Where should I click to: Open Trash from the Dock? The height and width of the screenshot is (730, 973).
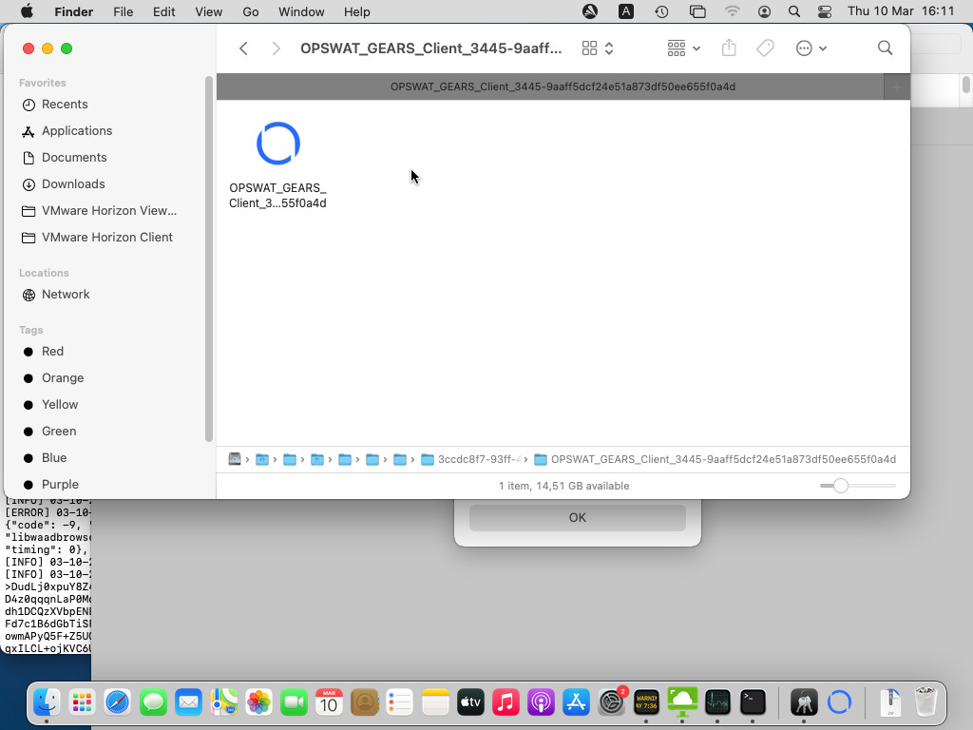925,702
